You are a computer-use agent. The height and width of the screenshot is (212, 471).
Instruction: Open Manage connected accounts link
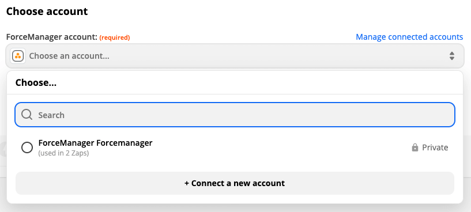[409, 37]
